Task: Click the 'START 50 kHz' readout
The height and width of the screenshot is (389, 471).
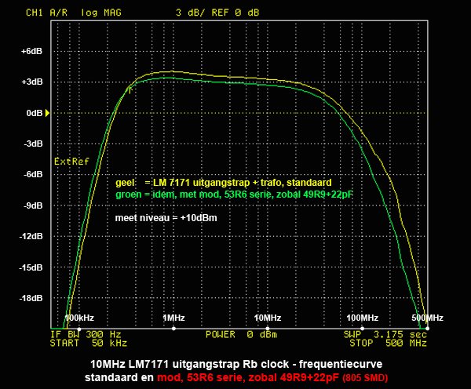Action: 89,343
